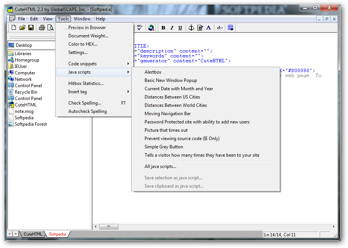The height and width of the screenshot is (248, 348).
Task: Choose Distances Between US Cities
Action: point(205,97)
